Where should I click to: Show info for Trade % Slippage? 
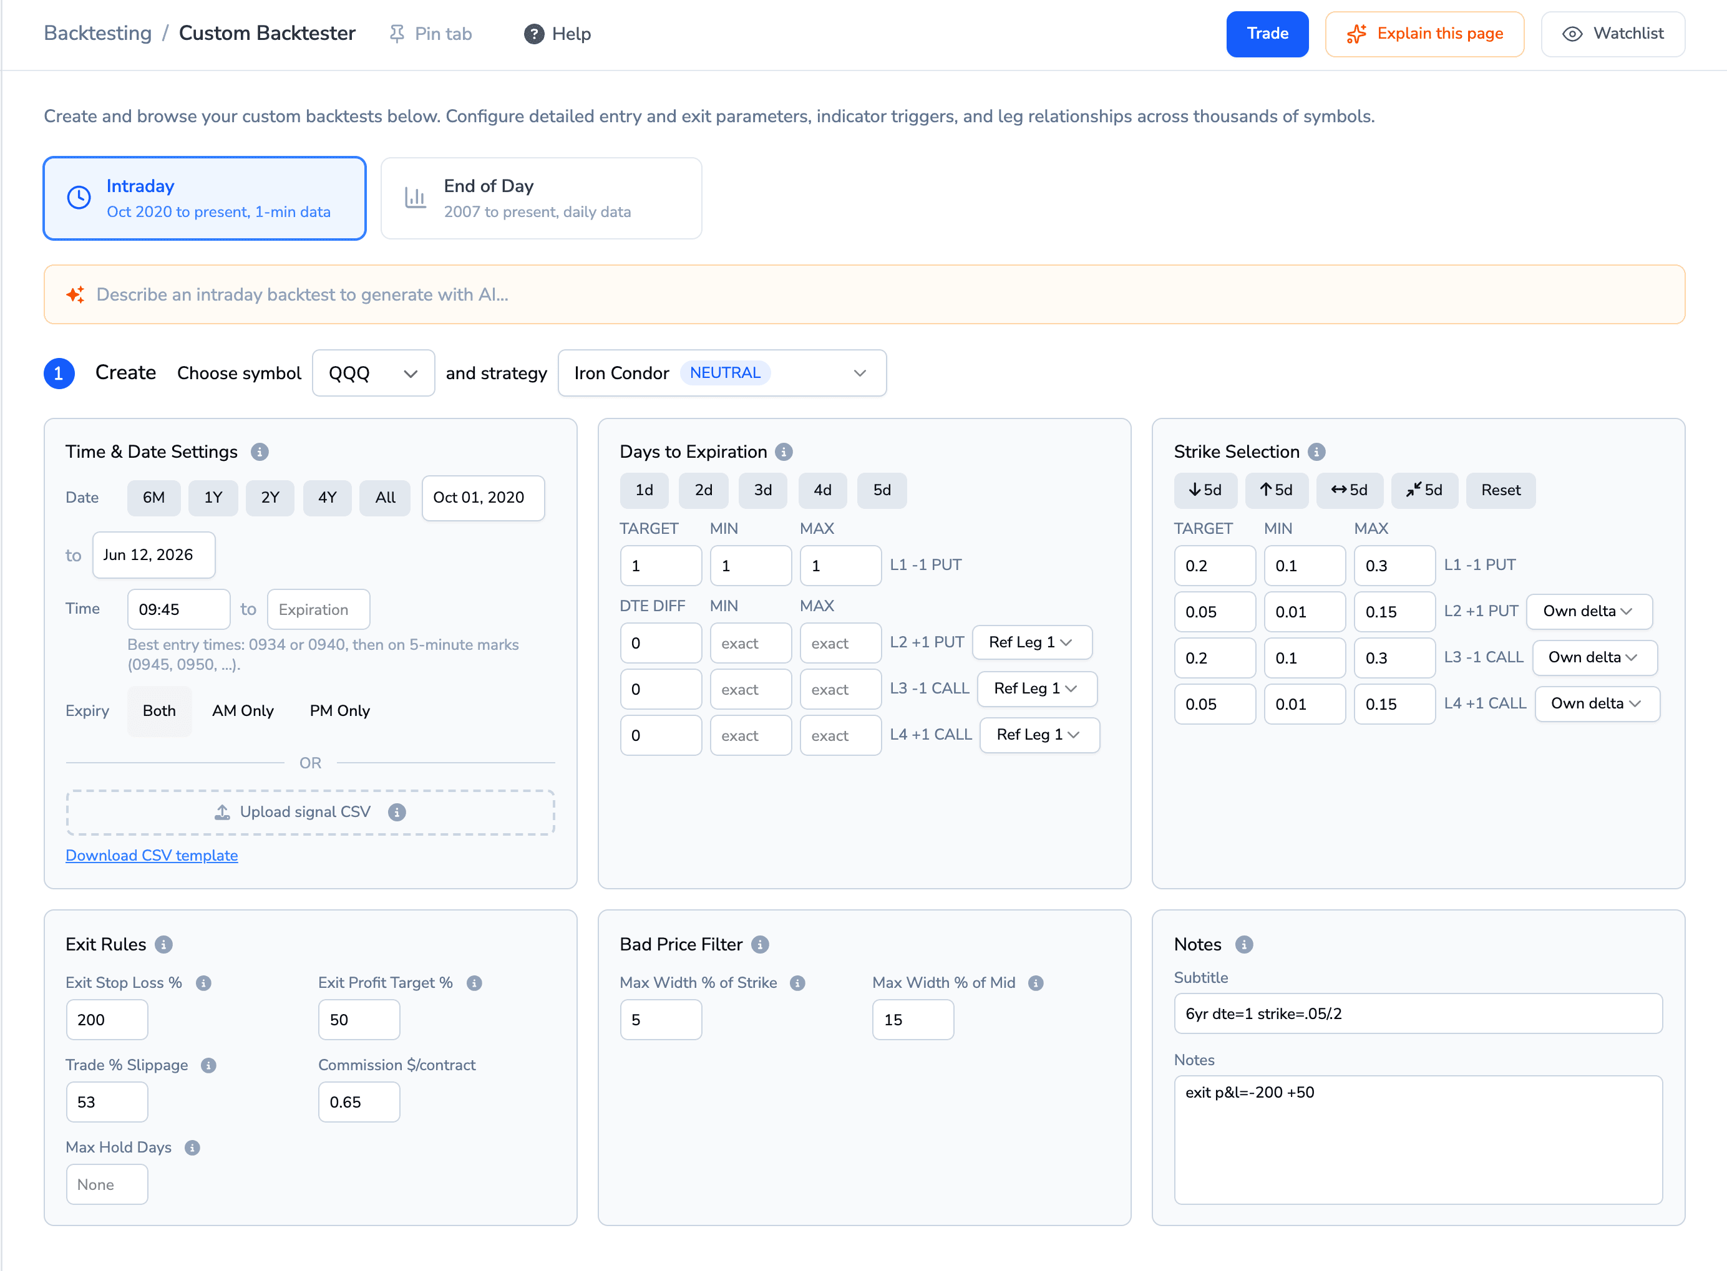pos(208,1066)
